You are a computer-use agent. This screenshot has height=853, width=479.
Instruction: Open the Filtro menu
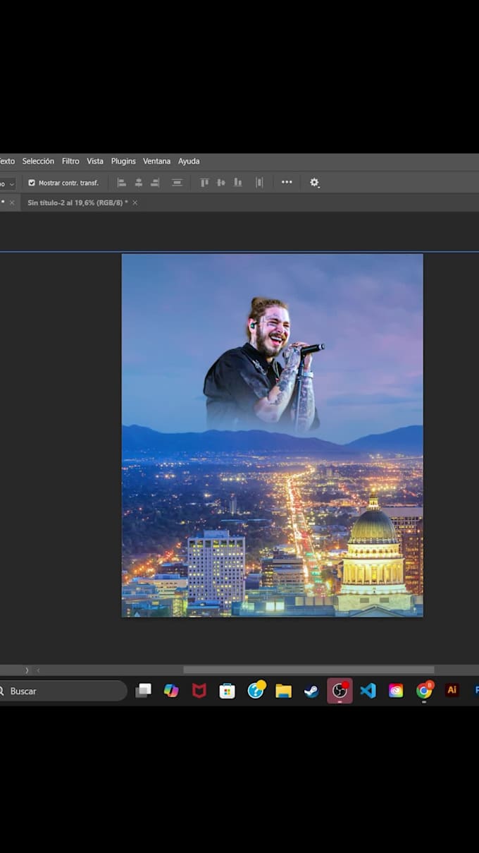[x=70, y=161]
